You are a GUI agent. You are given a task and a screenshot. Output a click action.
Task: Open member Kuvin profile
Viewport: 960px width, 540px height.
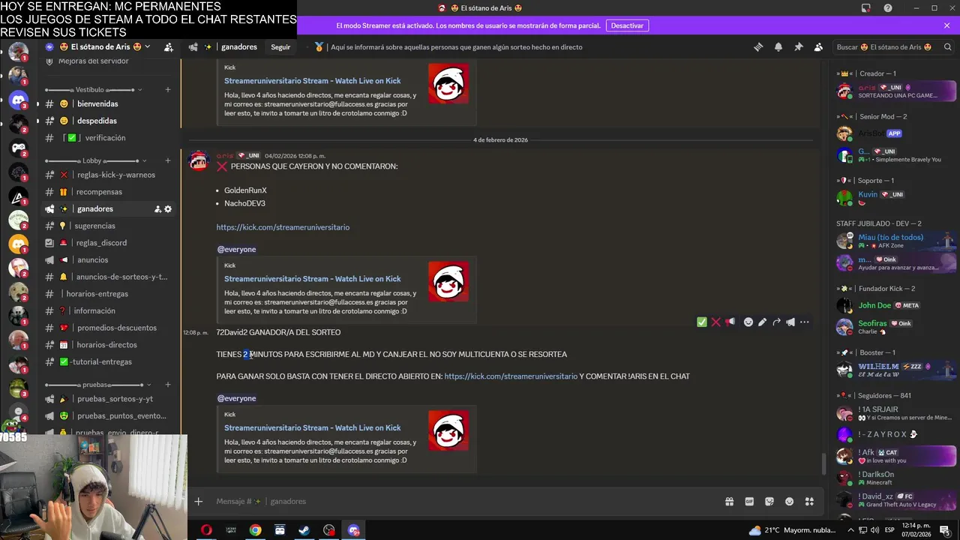pos(897,198)
